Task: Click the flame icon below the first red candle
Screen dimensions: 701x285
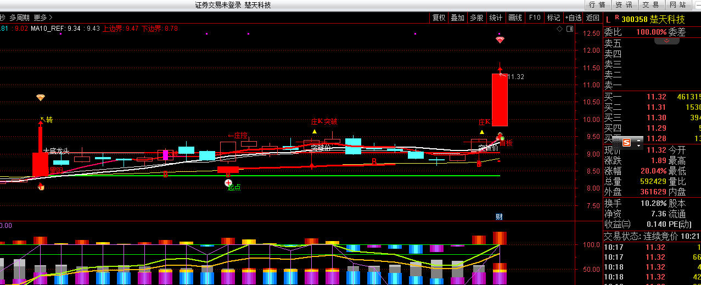Action: point(41,187)
